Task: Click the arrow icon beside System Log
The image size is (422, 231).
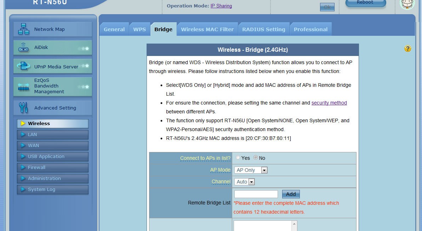Action: (x=23, y=189)
